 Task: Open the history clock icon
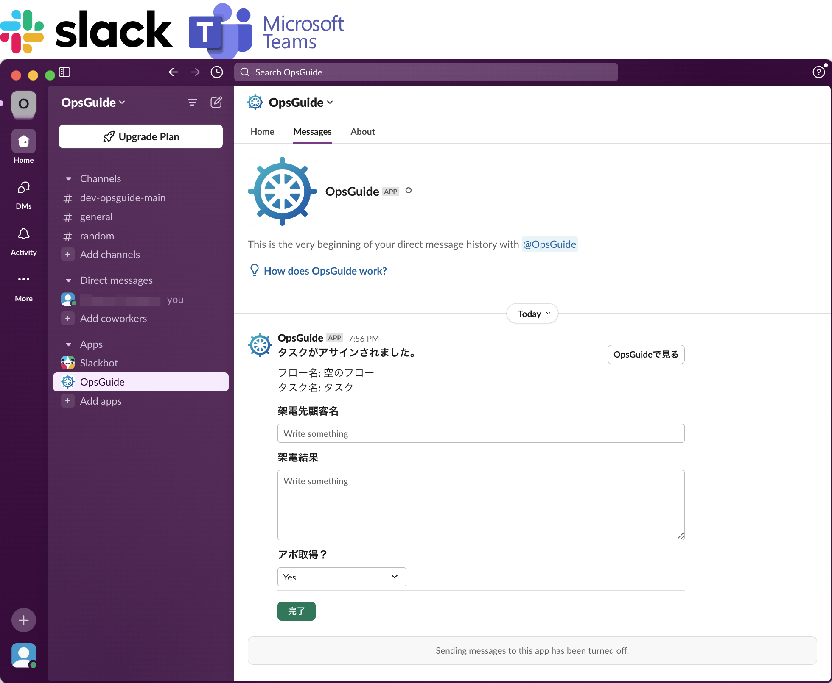pyautogui.click(x=217, y=72)
